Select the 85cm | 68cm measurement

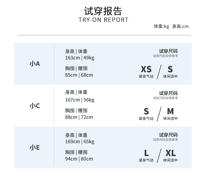(x=79, y=75)
